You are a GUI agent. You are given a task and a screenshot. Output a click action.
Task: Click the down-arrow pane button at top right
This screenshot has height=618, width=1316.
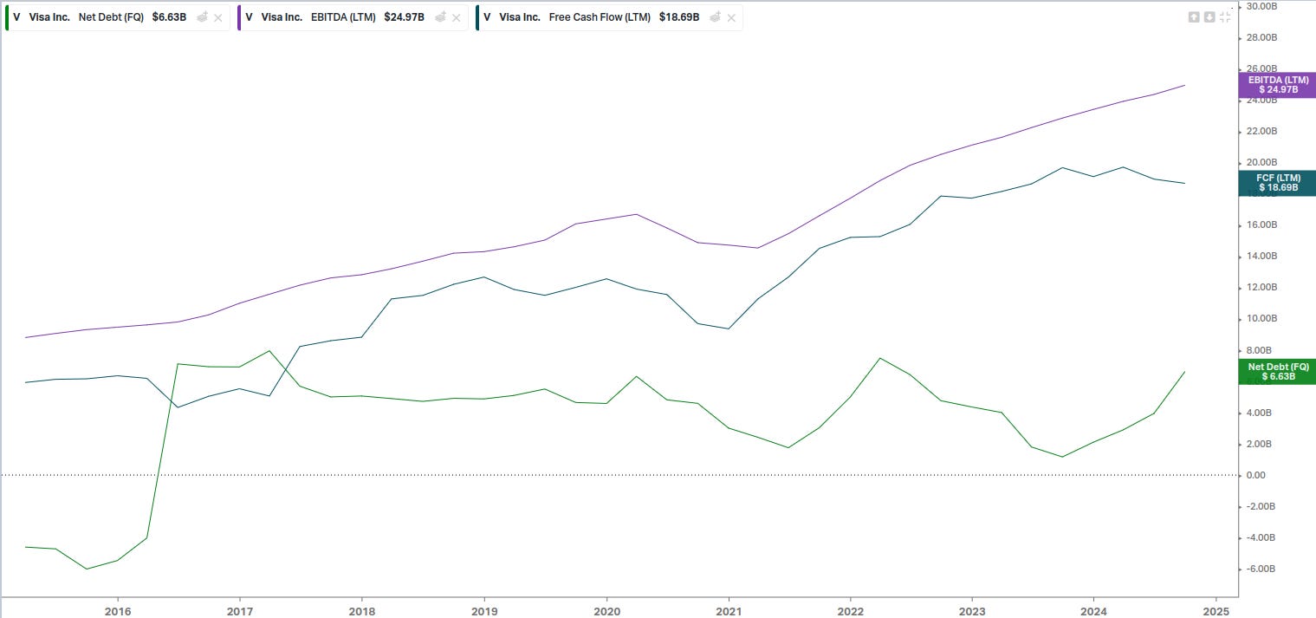tap(1209, 17)
